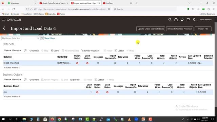Click Review Processes in Data Sets toolbar

(91, 50)
